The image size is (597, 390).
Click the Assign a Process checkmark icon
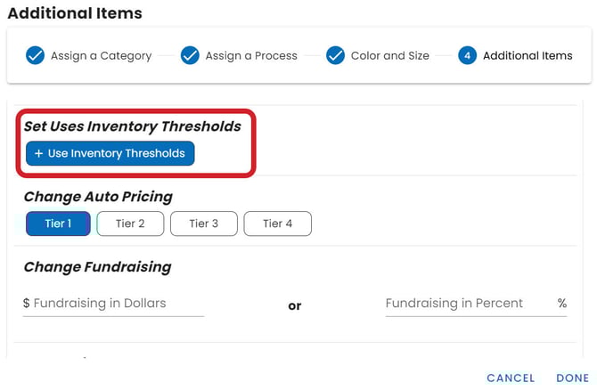(190, 56)
